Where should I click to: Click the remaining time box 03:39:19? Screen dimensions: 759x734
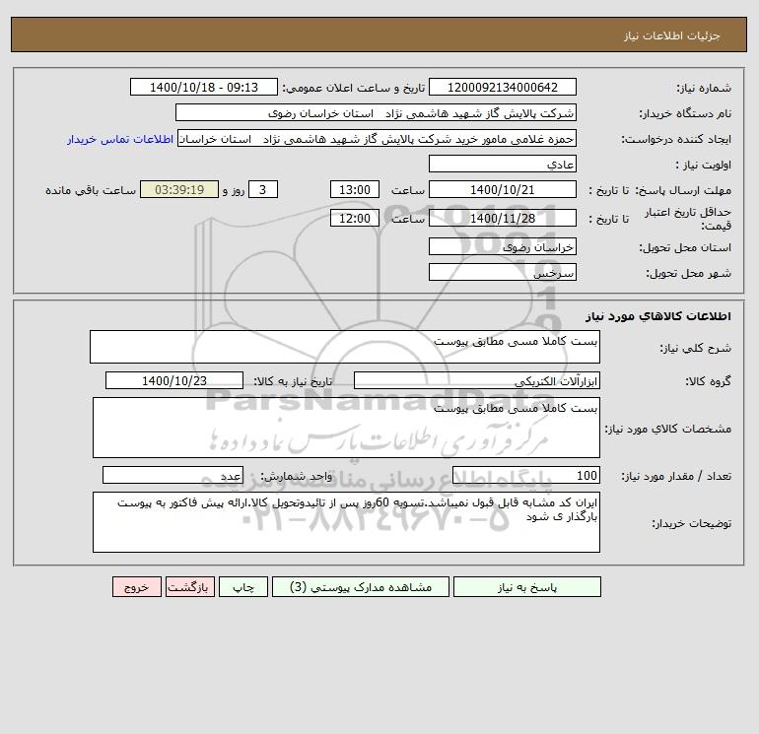coord(178,190)
